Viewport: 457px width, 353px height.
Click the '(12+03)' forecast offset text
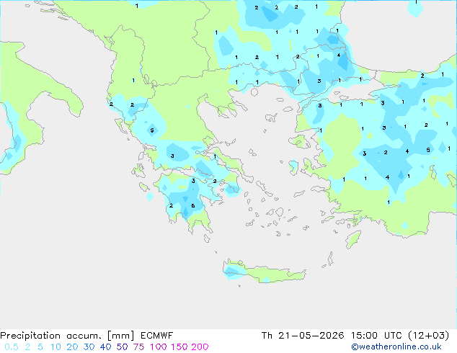(429, 336)
